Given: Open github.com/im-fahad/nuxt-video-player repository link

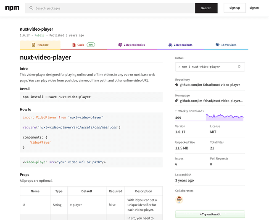Looking at the screenshot, I should click(210, 85).
